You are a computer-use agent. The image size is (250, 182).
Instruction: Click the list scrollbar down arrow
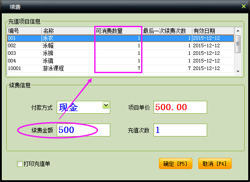point(238,71)
